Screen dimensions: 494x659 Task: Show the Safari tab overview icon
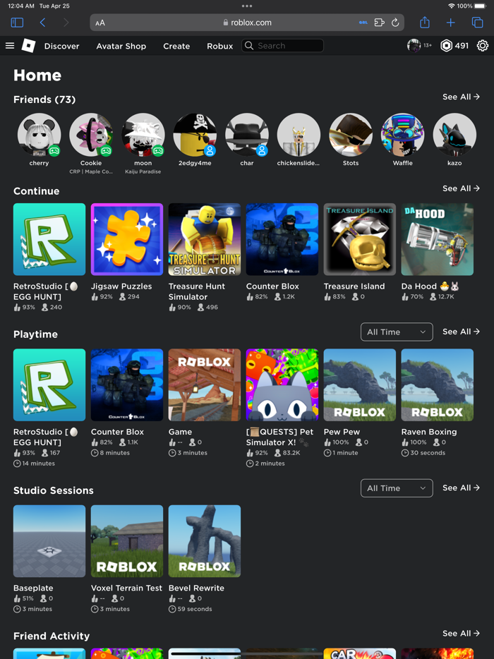coord(477,23)
